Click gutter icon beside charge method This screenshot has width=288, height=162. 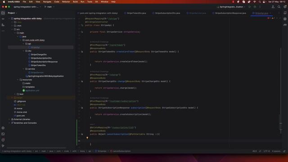tap(82, 81)
